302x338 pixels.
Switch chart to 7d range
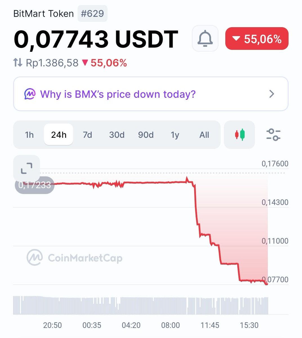[x=88, y=135]
